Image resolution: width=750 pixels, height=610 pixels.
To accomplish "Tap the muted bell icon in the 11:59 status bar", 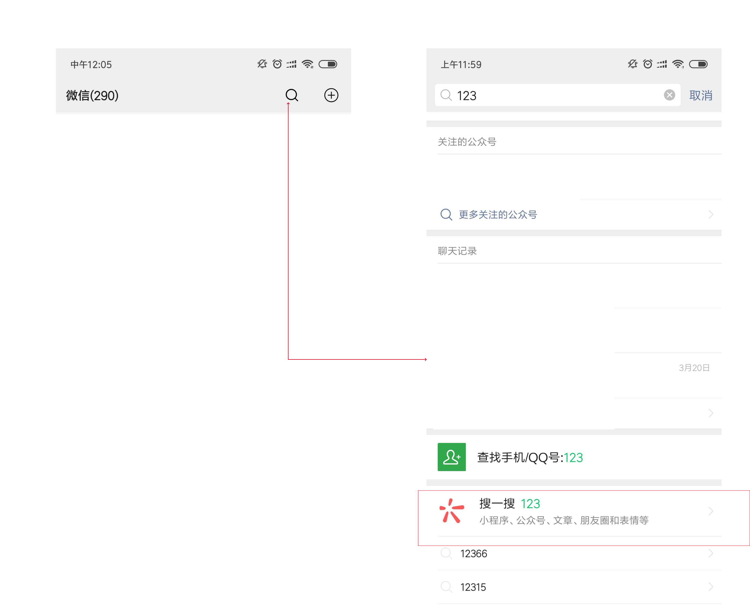I will tap(632, 64).
